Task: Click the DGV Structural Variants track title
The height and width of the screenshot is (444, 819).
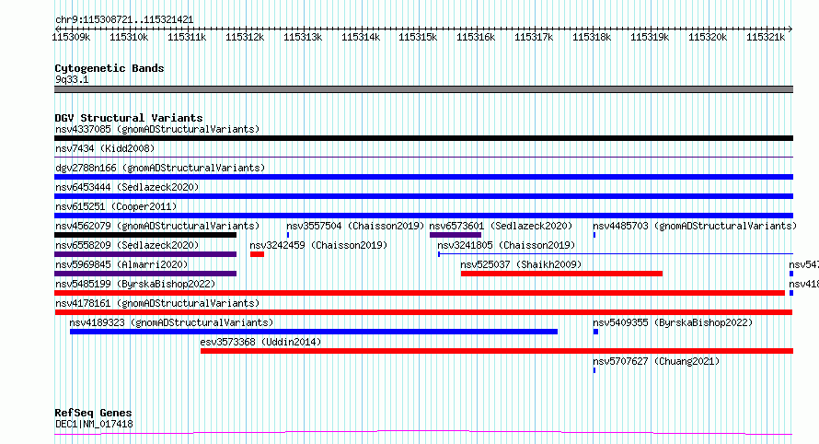Action: point(129,118)
